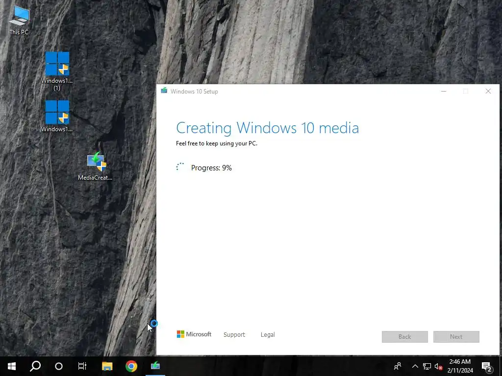
Task: Click the muted volume tray icon
Action: click(439, 366)
